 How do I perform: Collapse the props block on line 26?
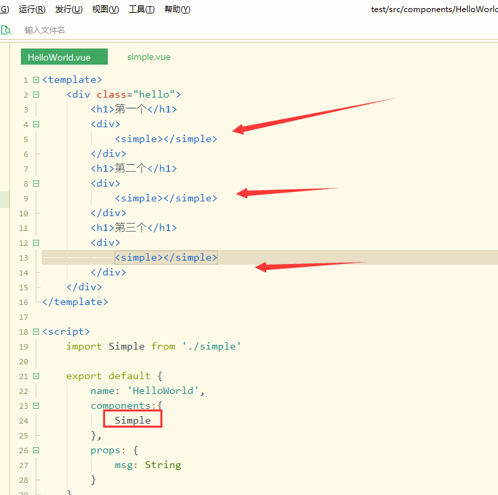pyautogui.click(x=36, y=450)
